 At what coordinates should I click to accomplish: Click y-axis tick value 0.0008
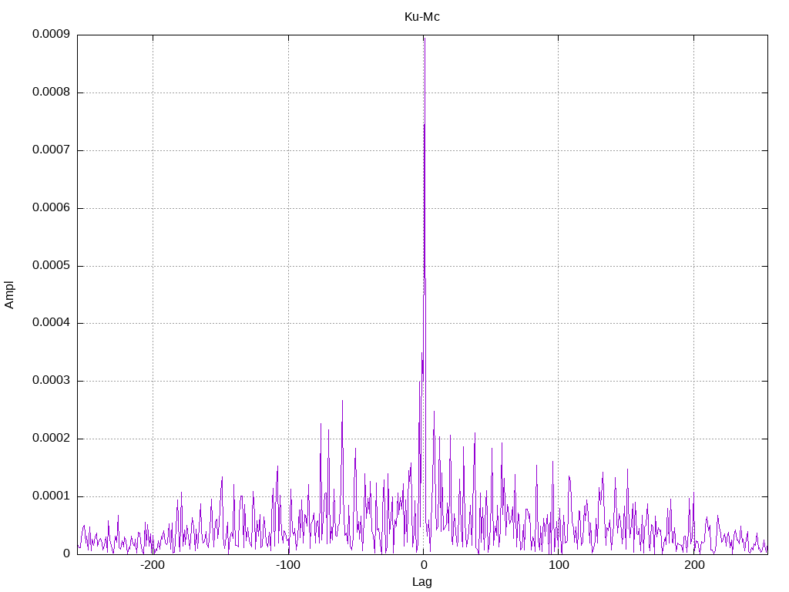pos(52,92)
